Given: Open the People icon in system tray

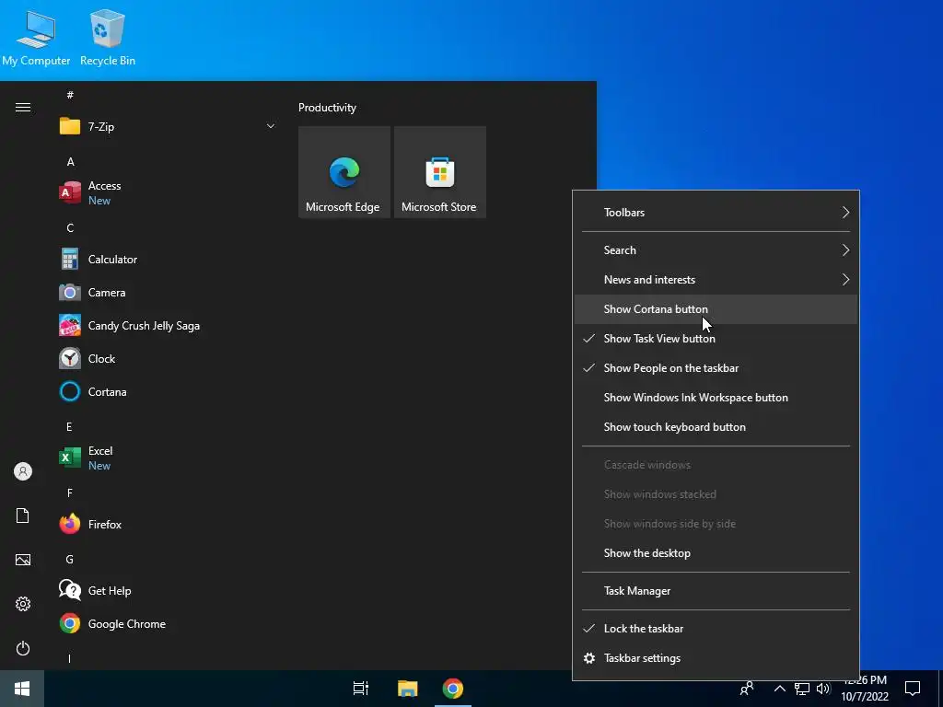Looking at the screenshot, I should 747,689.
